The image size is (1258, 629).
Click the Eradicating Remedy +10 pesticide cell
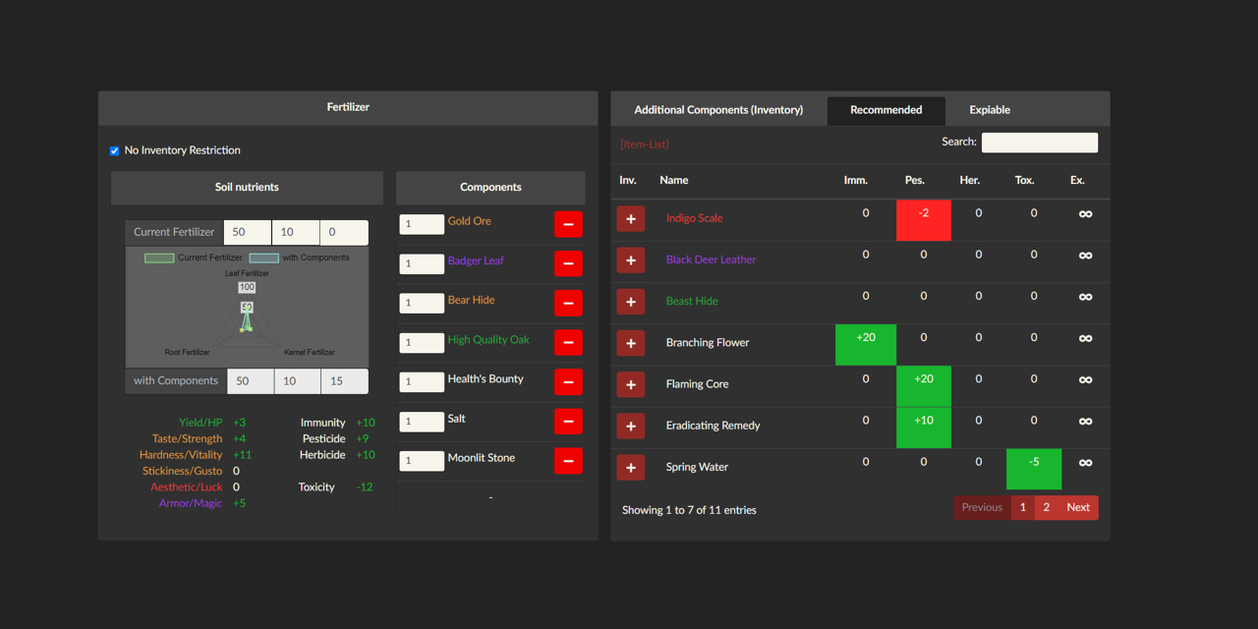pos(924,428)
